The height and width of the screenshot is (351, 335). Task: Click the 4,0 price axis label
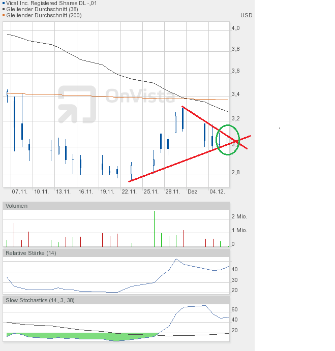point(235,28)
